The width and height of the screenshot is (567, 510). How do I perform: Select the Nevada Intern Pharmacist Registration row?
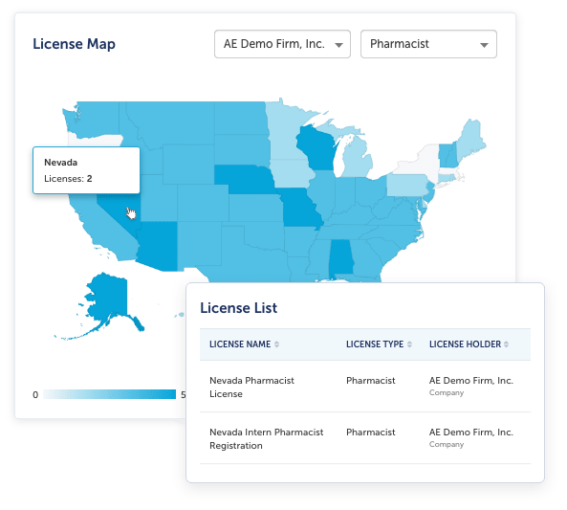tap(365, 438)
